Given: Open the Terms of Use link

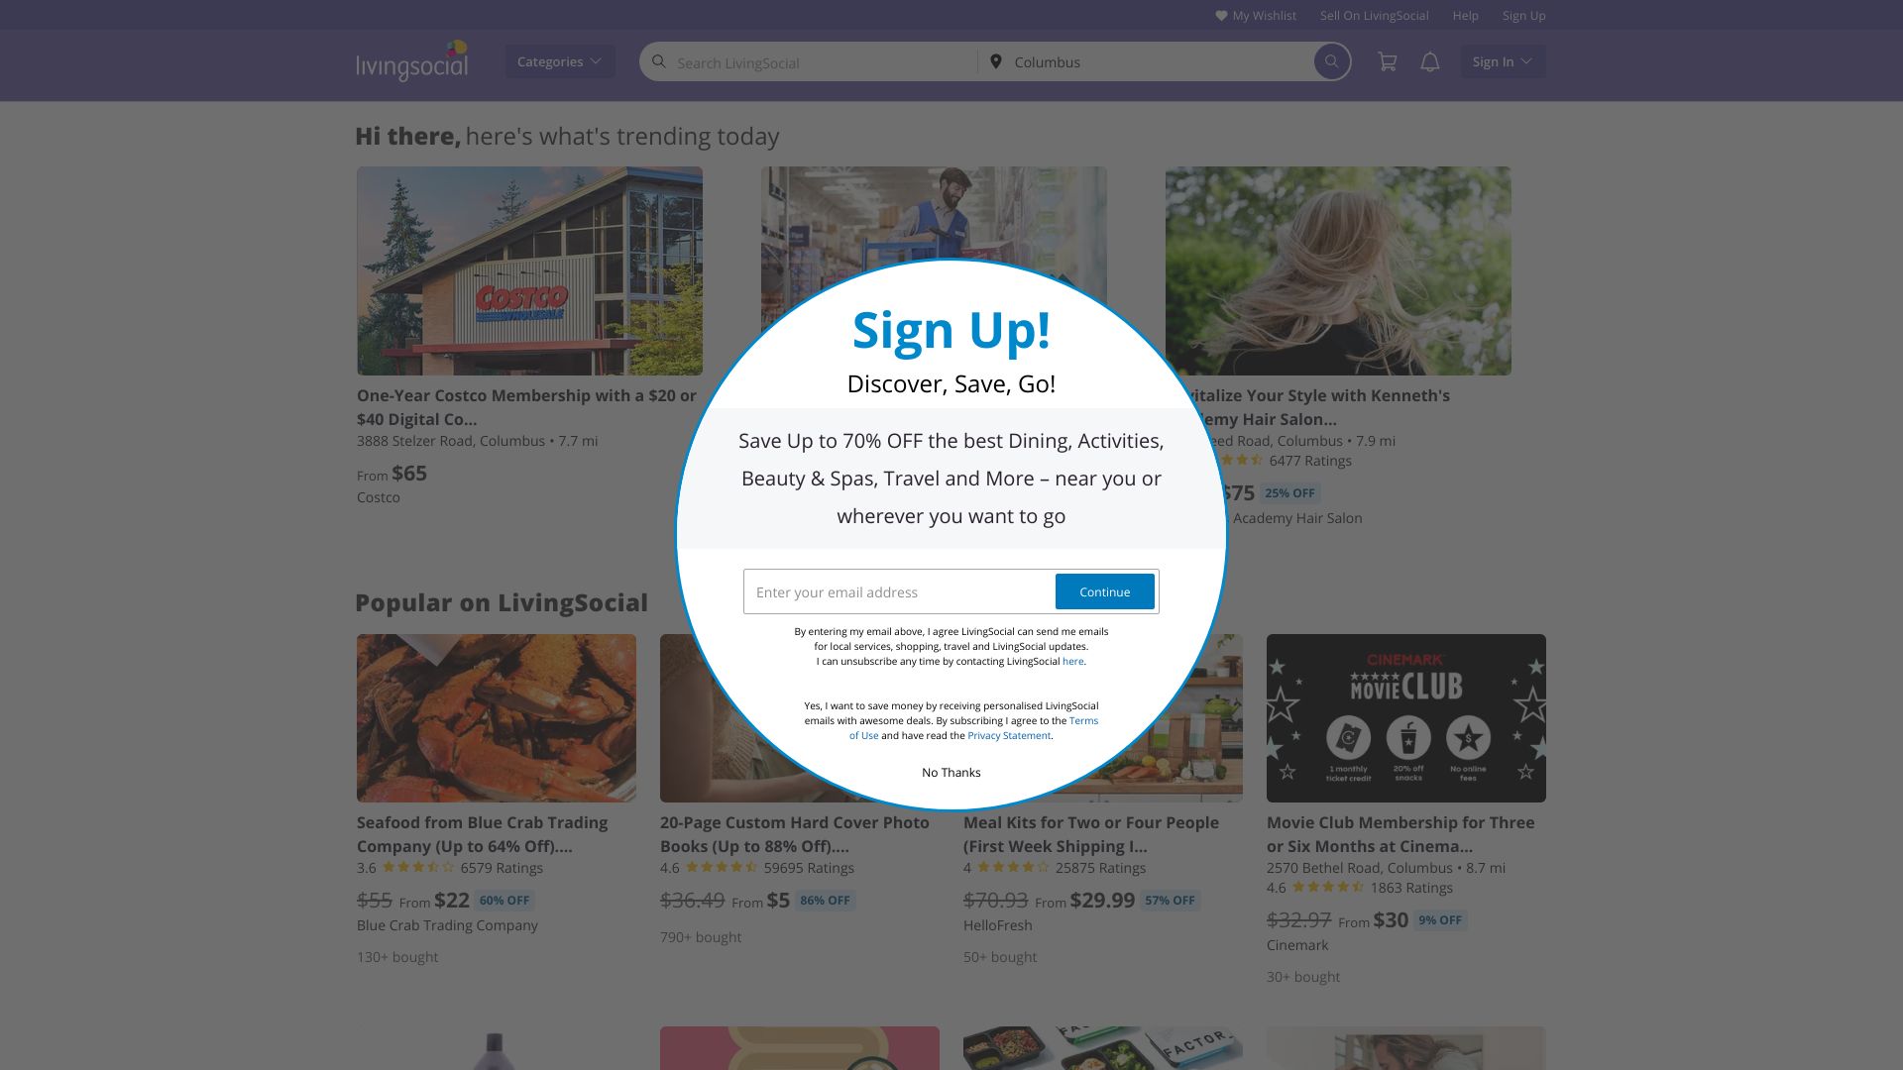Looking at the screenshot, I should (x=973, y=728).
